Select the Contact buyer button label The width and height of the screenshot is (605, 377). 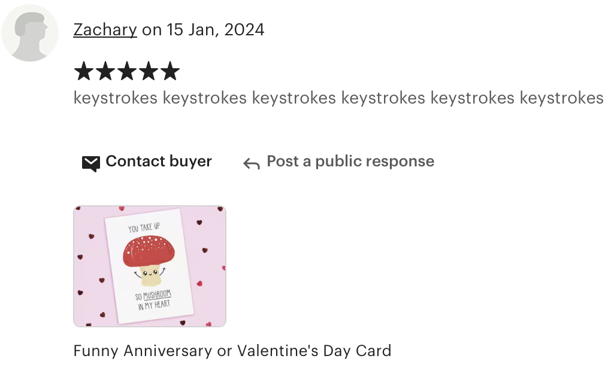[159, 161]
